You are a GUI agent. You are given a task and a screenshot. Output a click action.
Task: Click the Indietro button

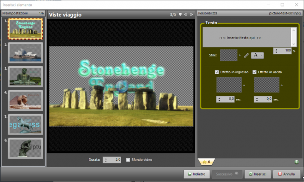click(197, 174)
